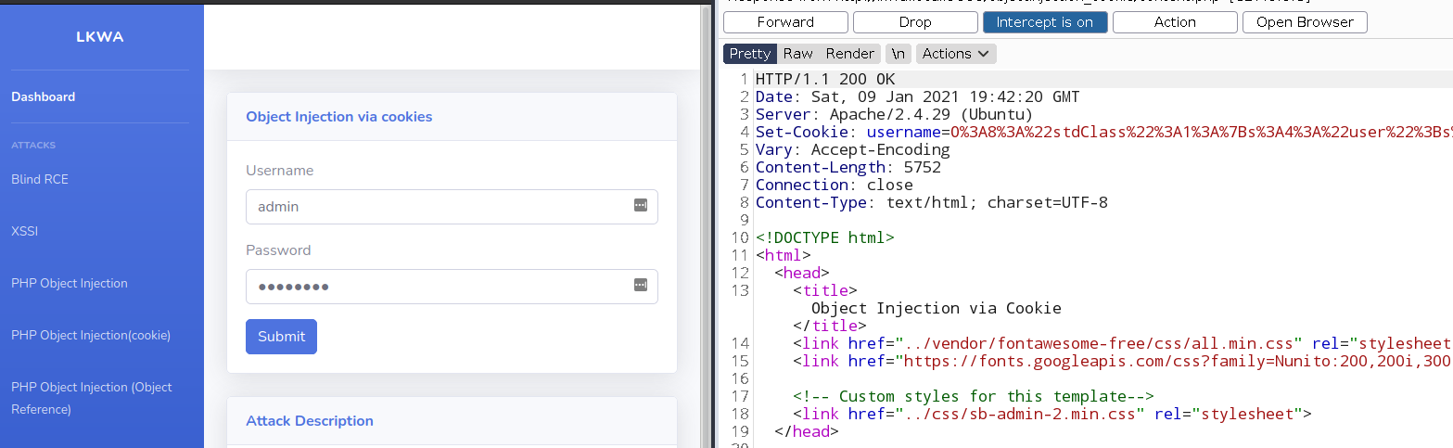The height and width of the screenshot is (448, 1453).
Task: Switch to the Render view tab
Action: pos(849,54)
